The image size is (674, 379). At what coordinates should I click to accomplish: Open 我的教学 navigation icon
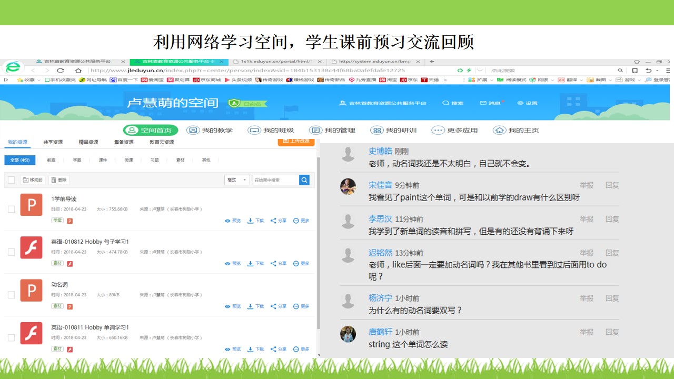pos(193,130)
